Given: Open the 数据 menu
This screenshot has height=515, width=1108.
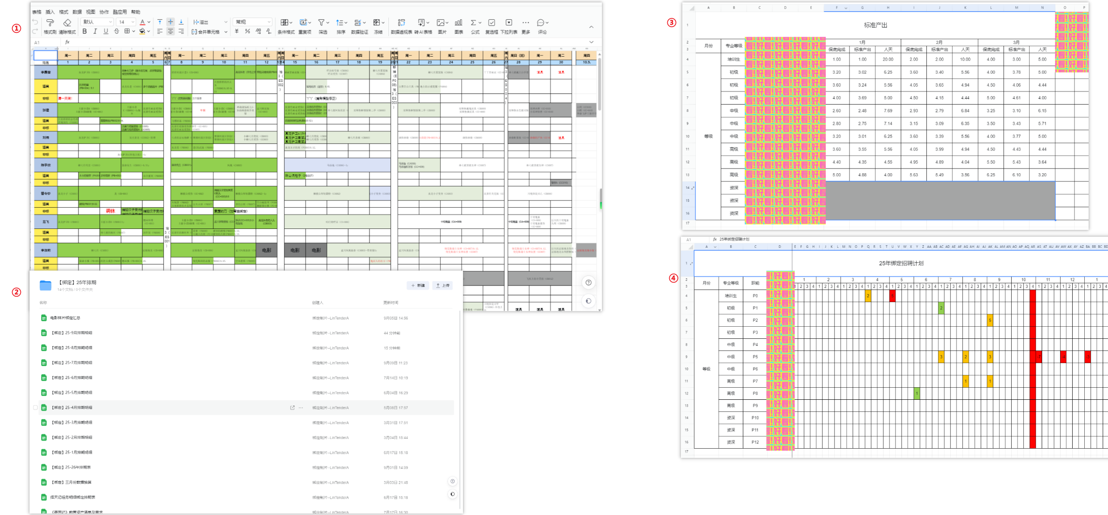Looking at the screenshot, I should tap(77, 12).
